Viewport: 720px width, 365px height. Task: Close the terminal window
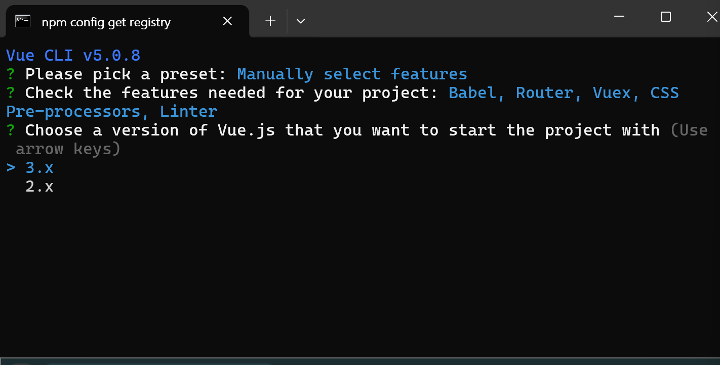pyautogui.click(x=711, y=17)
